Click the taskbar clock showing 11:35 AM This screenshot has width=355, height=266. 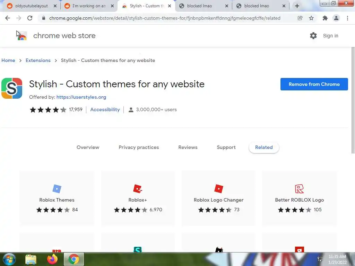[337, 259]
